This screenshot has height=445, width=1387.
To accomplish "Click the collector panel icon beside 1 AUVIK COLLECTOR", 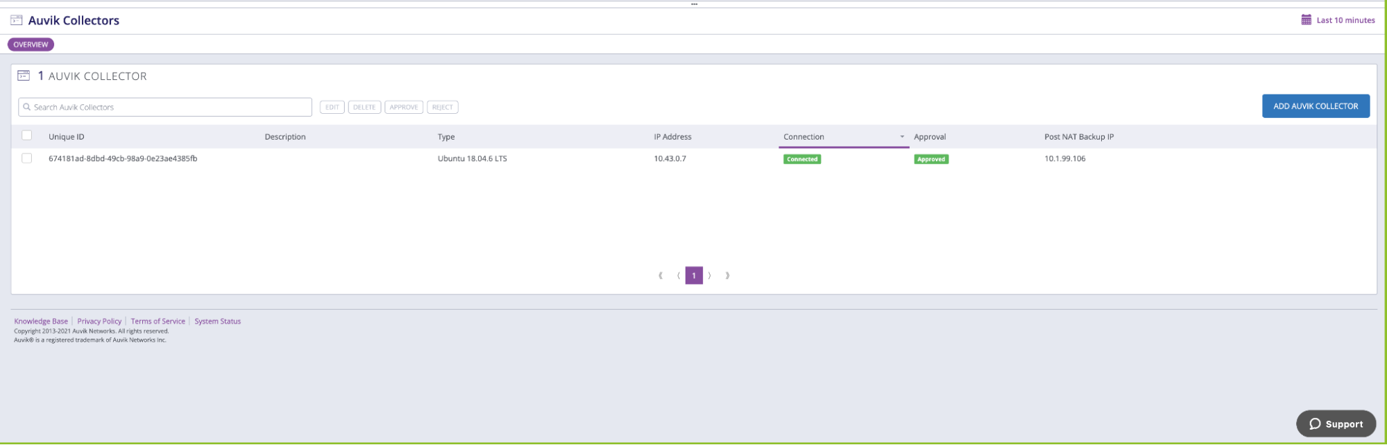I will pos(24,76).
